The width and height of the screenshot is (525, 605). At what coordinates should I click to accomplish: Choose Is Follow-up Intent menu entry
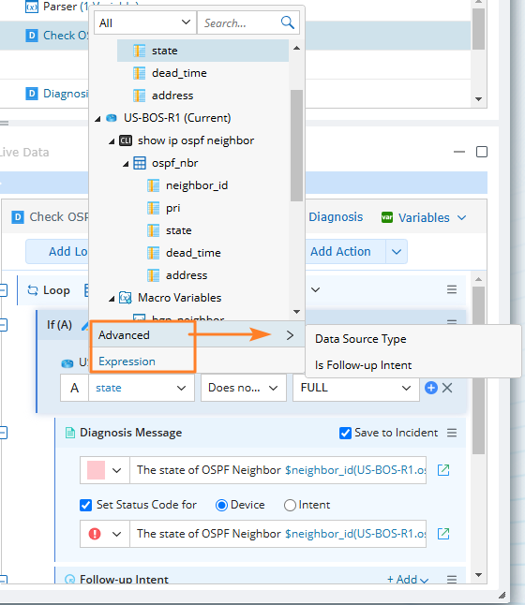[363, 365]
